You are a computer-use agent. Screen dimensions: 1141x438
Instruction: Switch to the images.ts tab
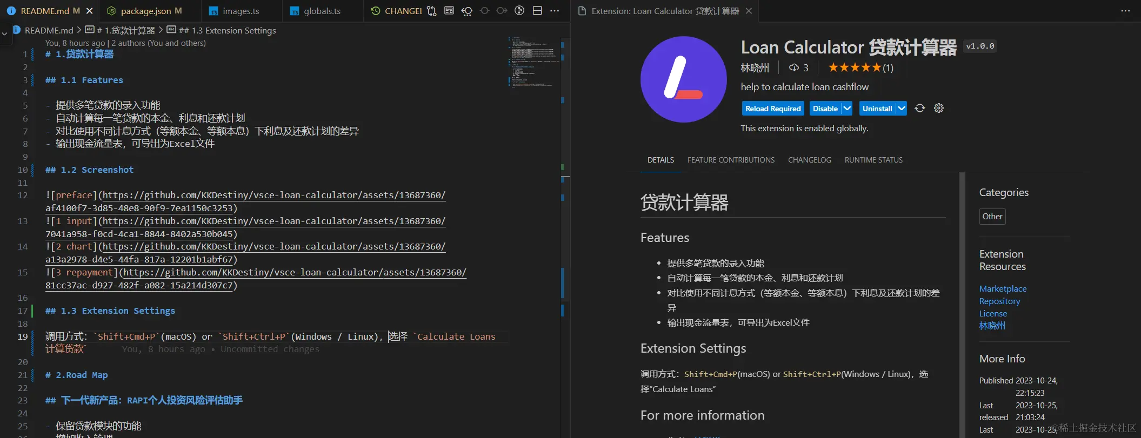241,11
